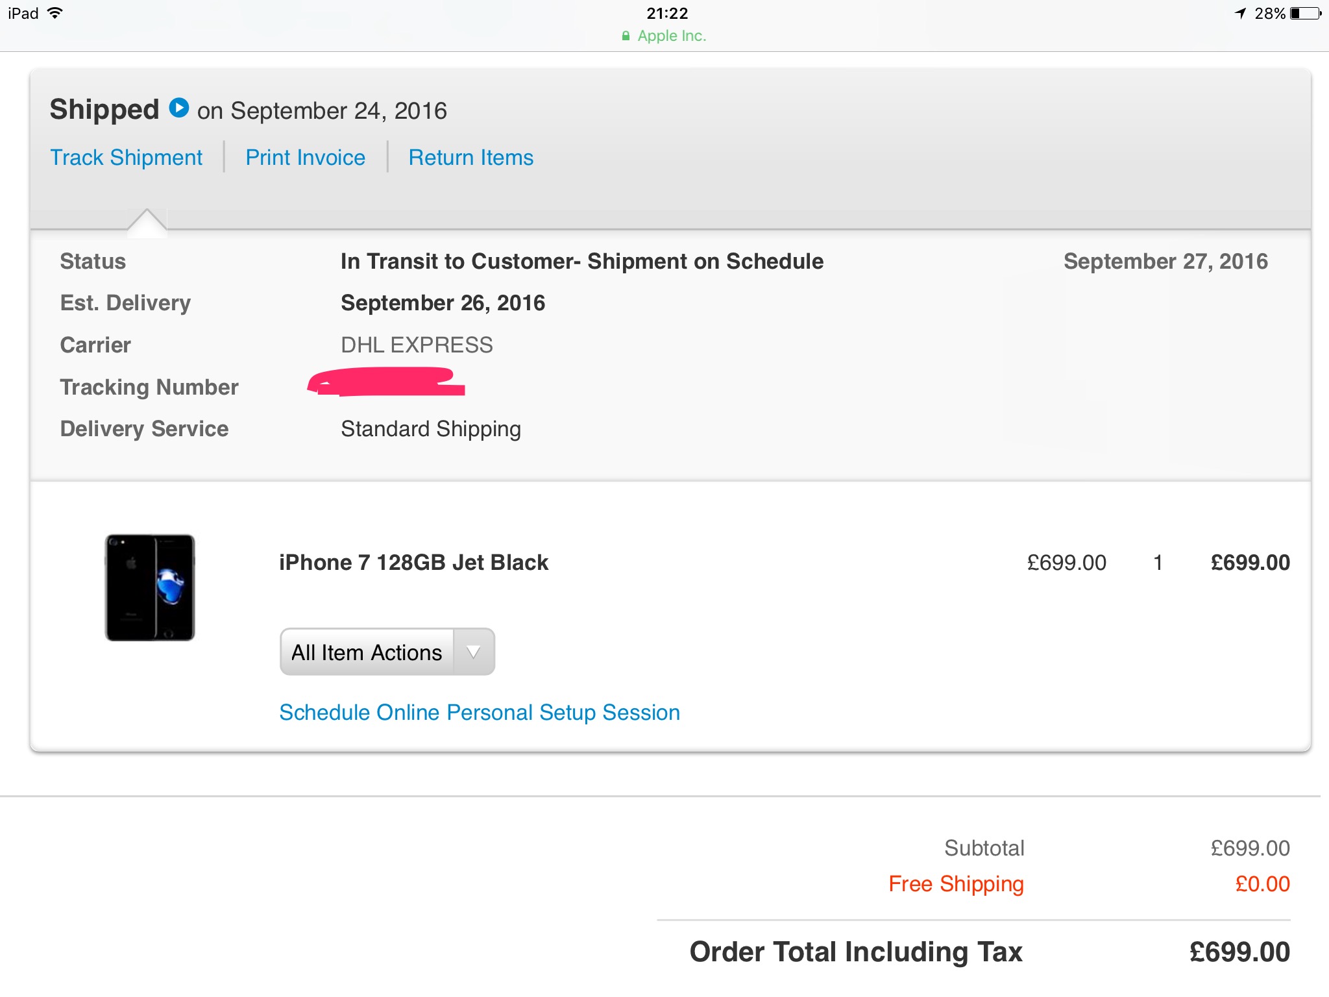Expand the All Item Actions dropdown arrow
1329x997 pixels.
(474, 652)
